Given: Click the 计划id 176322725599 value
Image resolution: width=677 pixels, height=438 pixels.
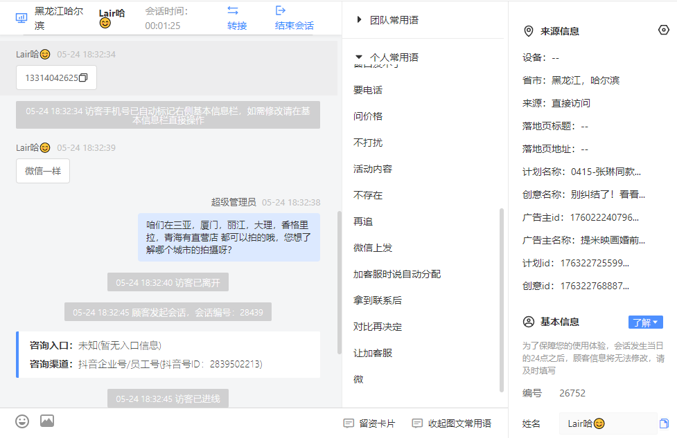Looking at the screenshot, I should (x=595, y=264).
